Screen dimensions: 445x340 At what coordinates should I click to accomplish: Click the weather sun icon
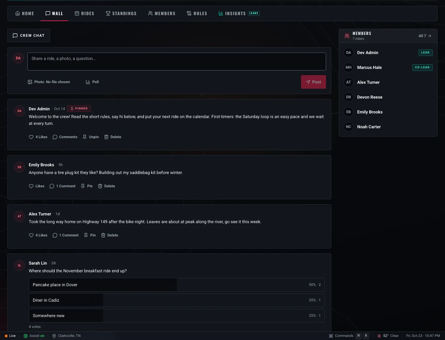coord(379,336)
